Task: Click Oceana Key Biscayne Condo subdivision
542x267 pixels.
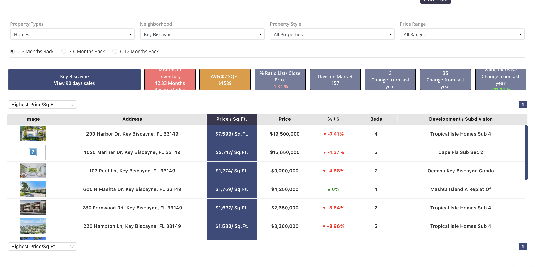Action: (461, 171)
